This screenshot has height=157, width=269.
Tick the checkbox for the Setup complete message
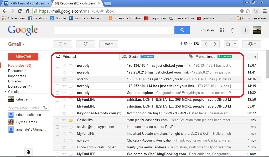(x=58, y=93)
